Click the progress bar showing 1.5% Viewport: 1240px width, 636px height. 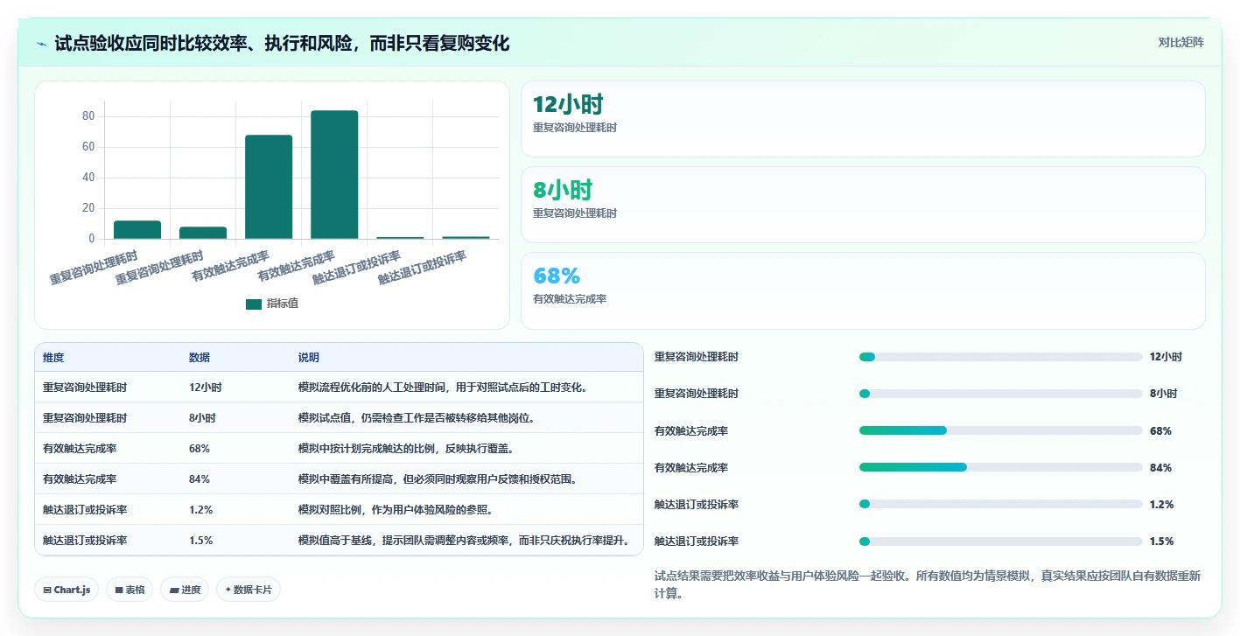click(1001, 541)
